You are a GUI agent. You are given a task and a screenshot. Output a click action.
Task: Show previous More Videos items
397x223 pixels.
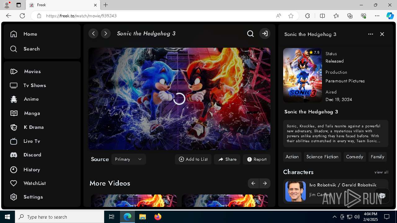pyautogui.click(x=253, y=183)
